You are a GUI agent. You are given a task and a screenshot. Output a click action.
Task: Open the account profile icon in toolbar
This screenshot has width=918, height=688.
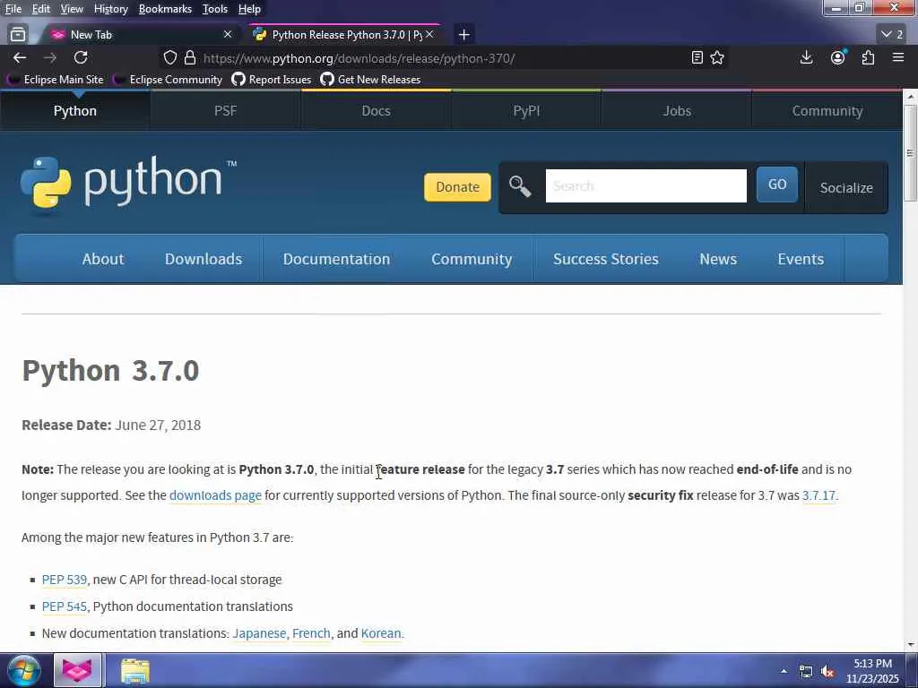click(838, 57)
